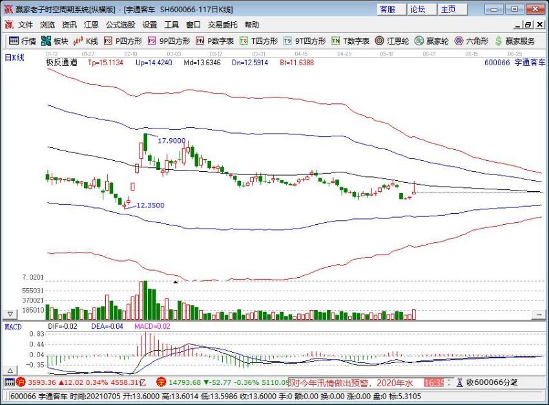Open the 赢家服务 dollar icon

click(499, 41)
